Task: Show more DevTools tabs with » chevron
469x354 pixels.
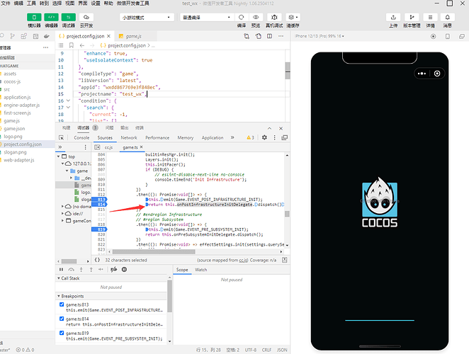Action: [x=232, y=137]
